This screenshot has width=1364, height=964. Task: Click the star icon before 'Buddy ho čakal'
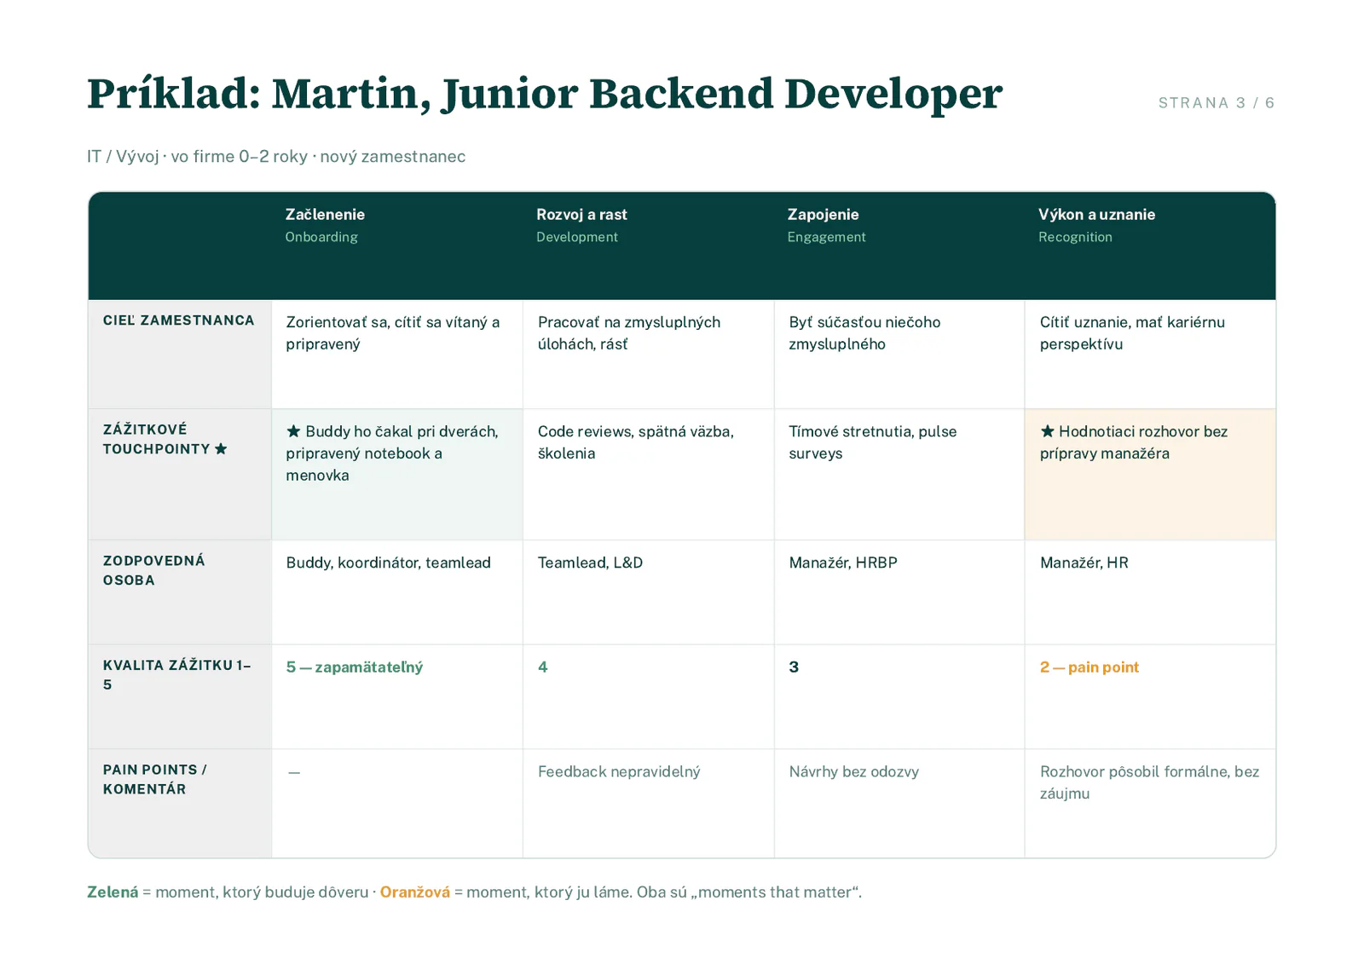click(x=293, y=431)
